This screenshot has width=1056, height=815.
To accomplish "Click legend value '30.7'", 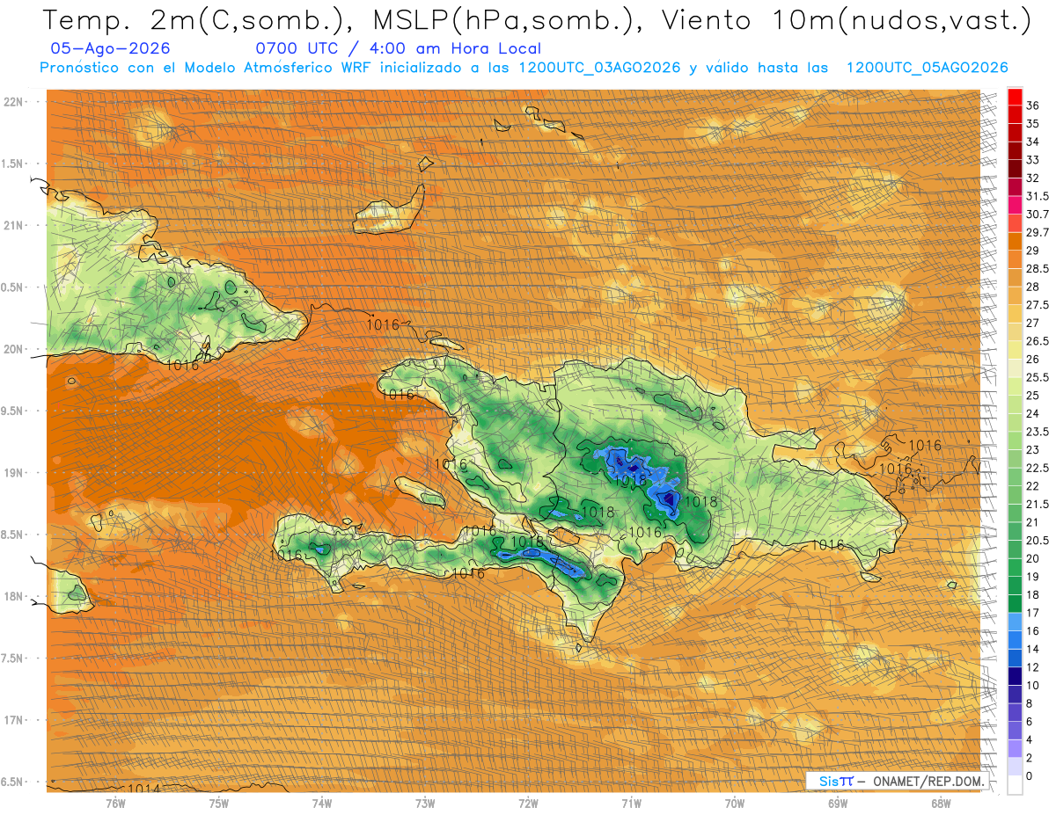I will coord(1038,215).
